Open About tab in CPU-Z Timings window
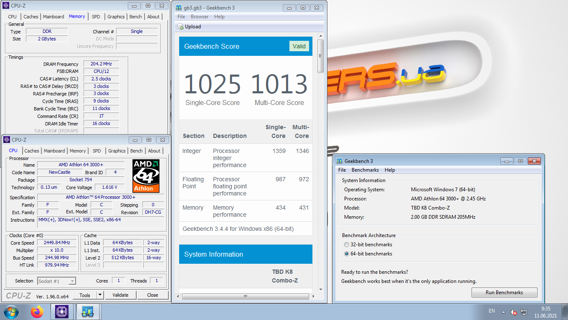Screen dimensions: 568x320 (x=153, y=17)
